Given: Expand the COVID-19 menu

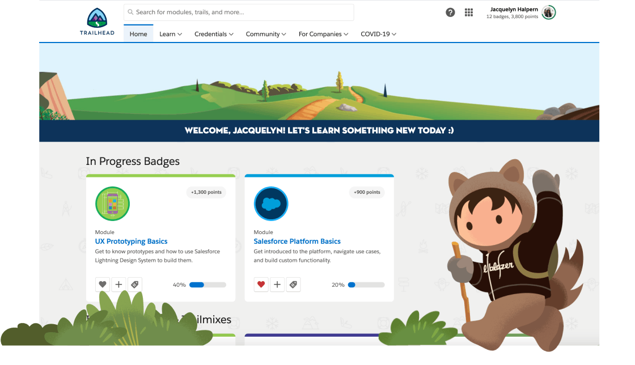Looking at the screenshot, I should (x=378, y=34).
